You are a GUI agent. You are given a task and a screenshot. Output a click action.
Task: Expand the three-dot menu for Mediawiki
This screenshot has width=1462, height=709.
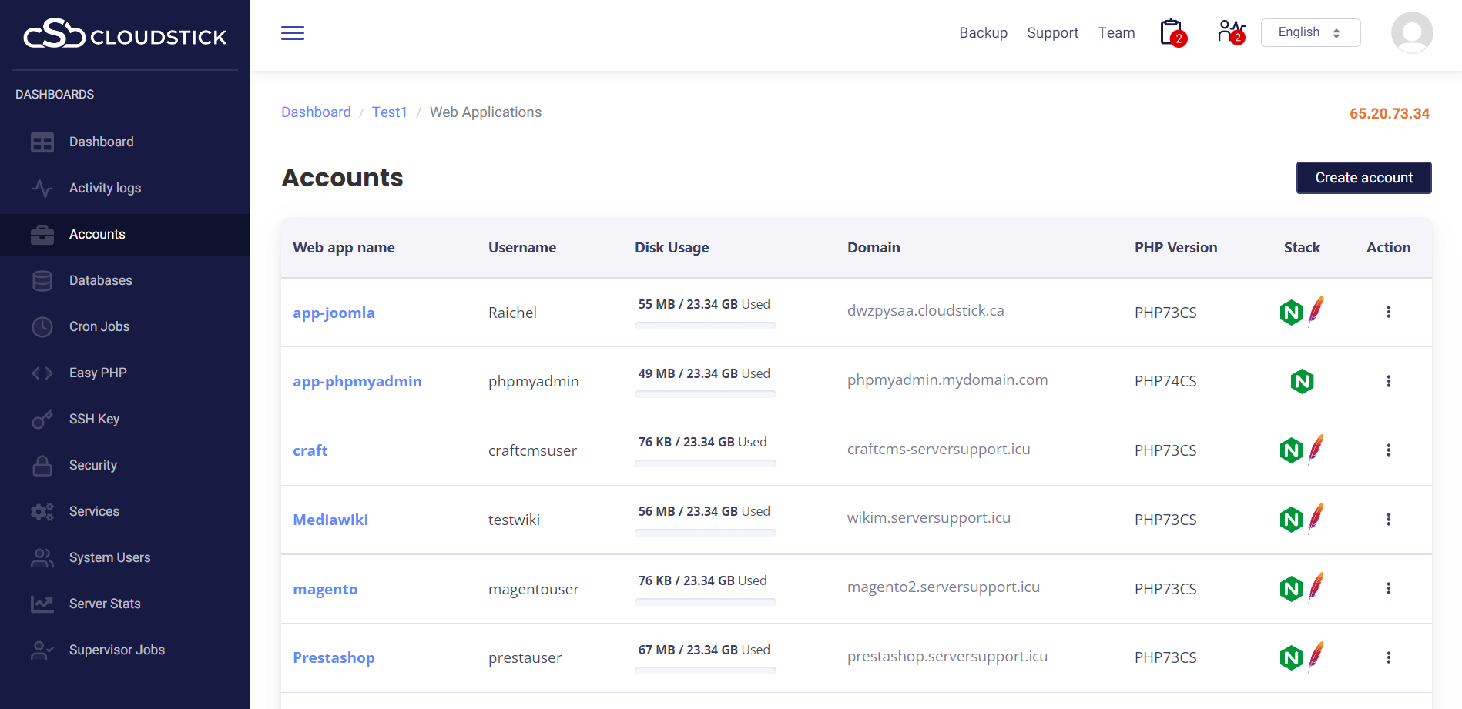[1388, 520]
